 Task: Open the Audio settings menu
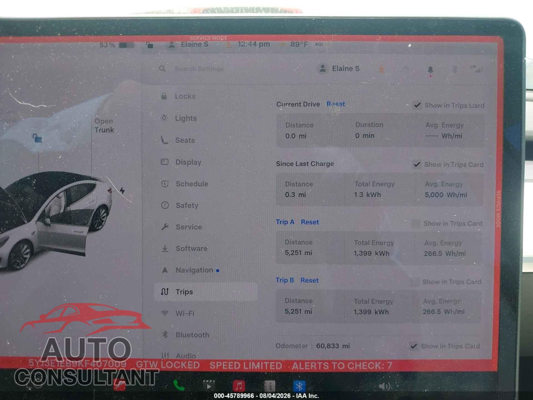pos(178,355)
